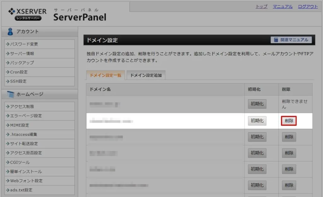Open バックアップ menu item
Viewport: 323px width, 197px height.
[x=39, y=63]
